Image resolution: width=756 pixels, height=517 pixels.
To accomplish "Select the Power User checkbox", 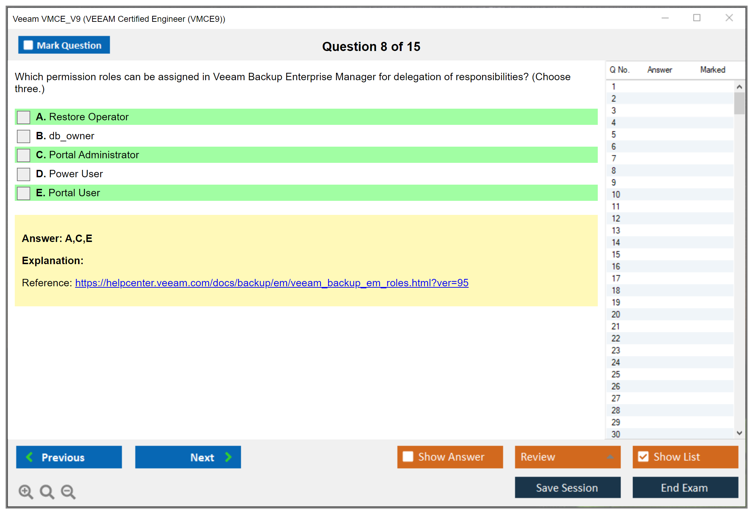I will coord(24,174).
